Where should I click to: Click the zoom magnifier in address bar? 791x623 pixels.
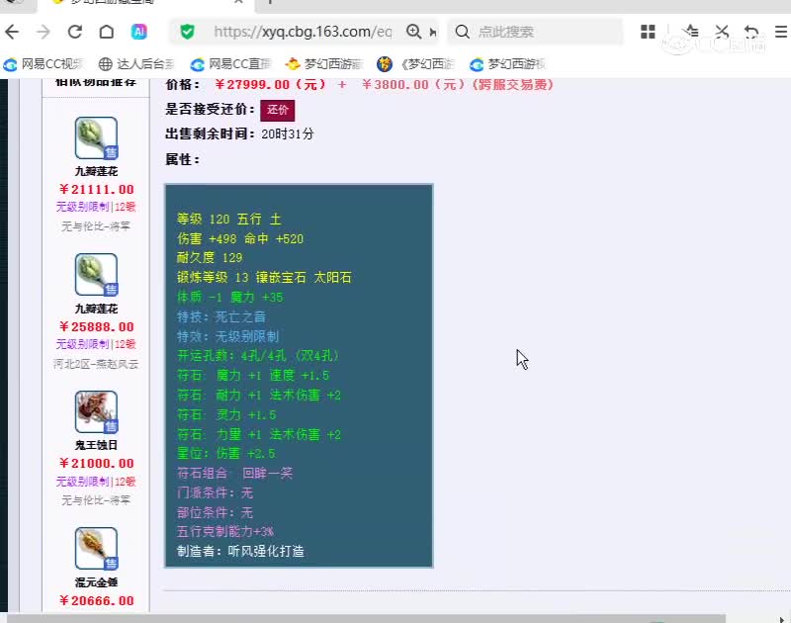(x=413, y=32)
